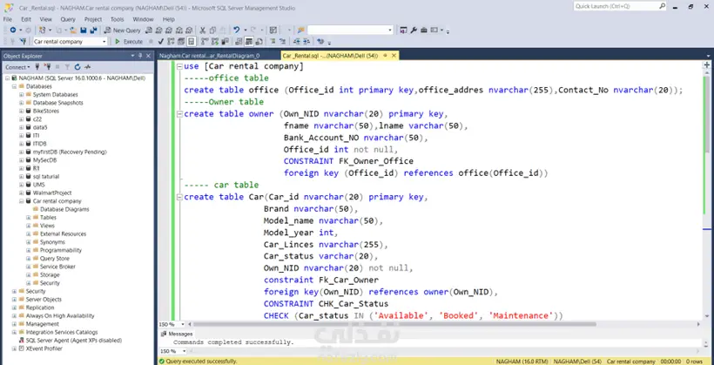This screenshot has width=714, height=365.
Task: Close the Object Explorer panel
Action: [x=148, y=56]
